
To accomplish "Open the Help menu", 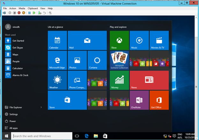I will click(x=50, y=8).
